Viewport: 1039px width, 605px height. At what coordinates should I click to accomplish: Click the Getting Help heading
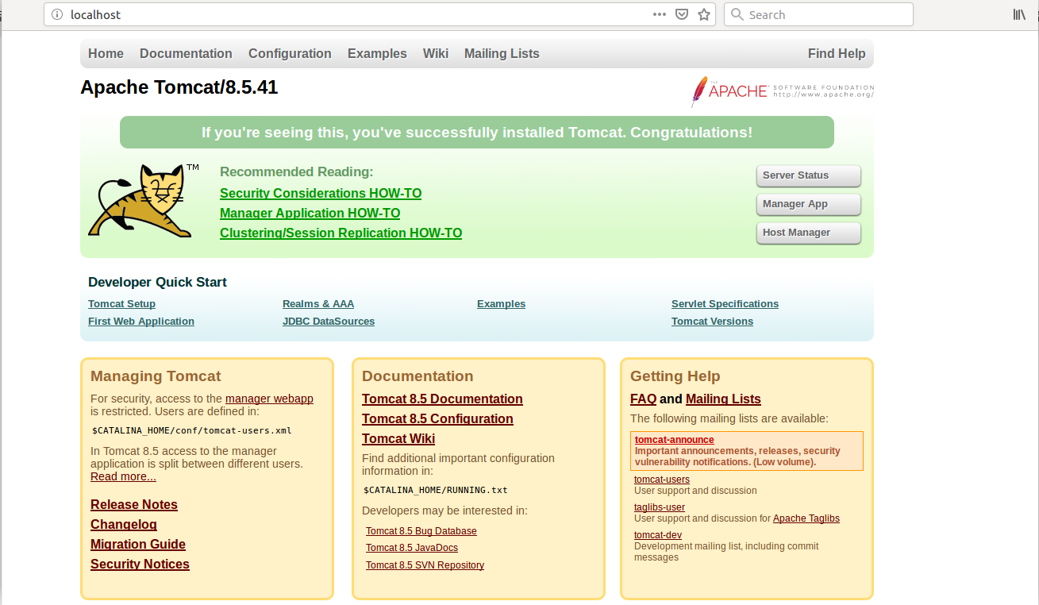(675, 376)
